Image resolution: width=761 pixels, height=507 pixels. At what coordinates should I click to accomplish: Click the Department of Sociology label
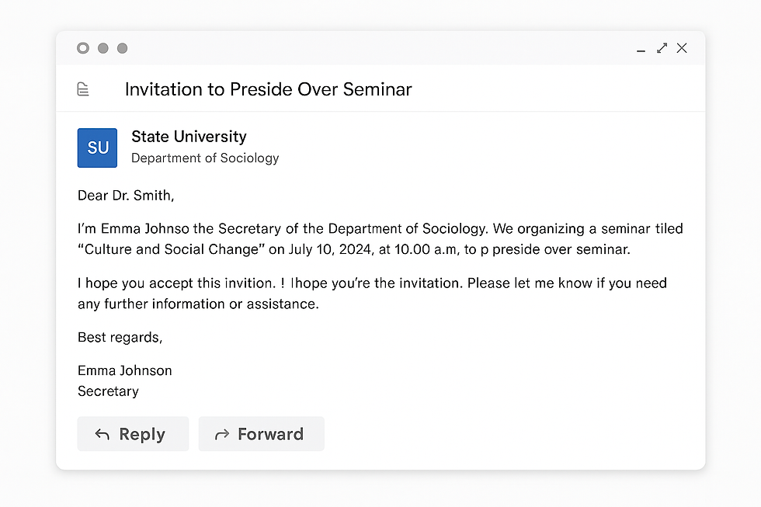point(204,158)
